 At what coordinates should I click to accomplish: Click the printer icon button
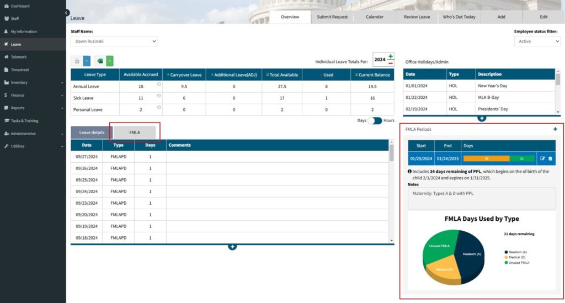coord(77,61)
